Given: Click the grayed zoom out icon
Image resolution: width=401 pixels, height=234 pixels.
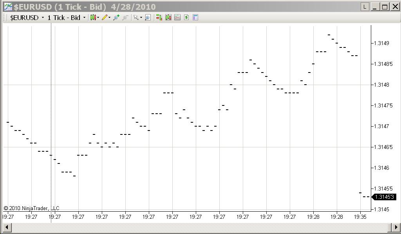Looking at the screenshot, I should [x=125, y=17].
